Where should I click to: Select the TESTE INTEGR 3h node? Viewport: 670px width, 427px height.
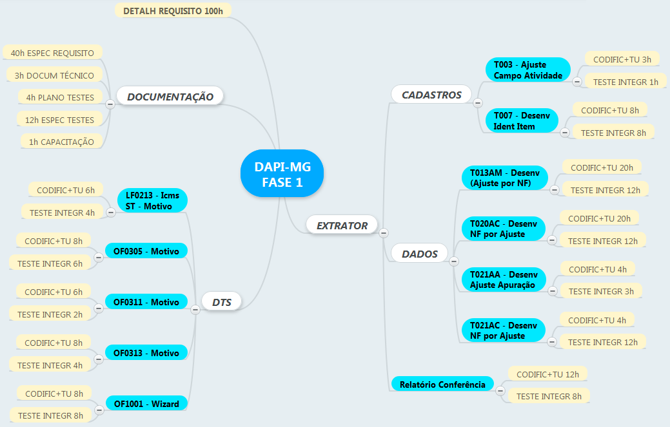pos(601,291)
